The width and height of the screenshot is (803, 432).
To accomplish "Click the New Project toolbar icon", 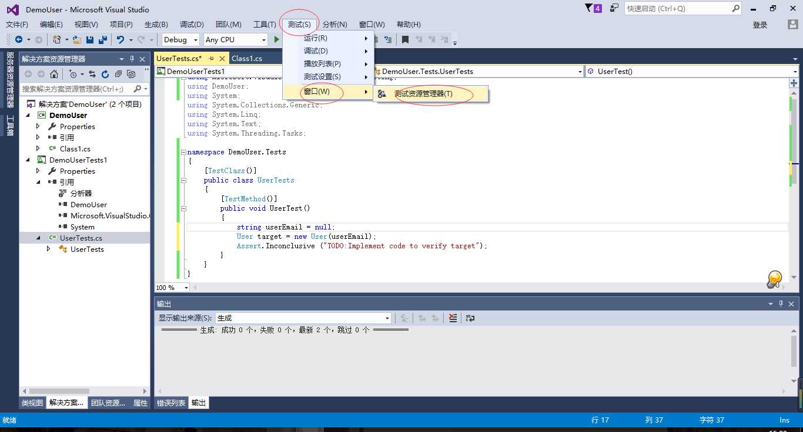I will (56, 40).
